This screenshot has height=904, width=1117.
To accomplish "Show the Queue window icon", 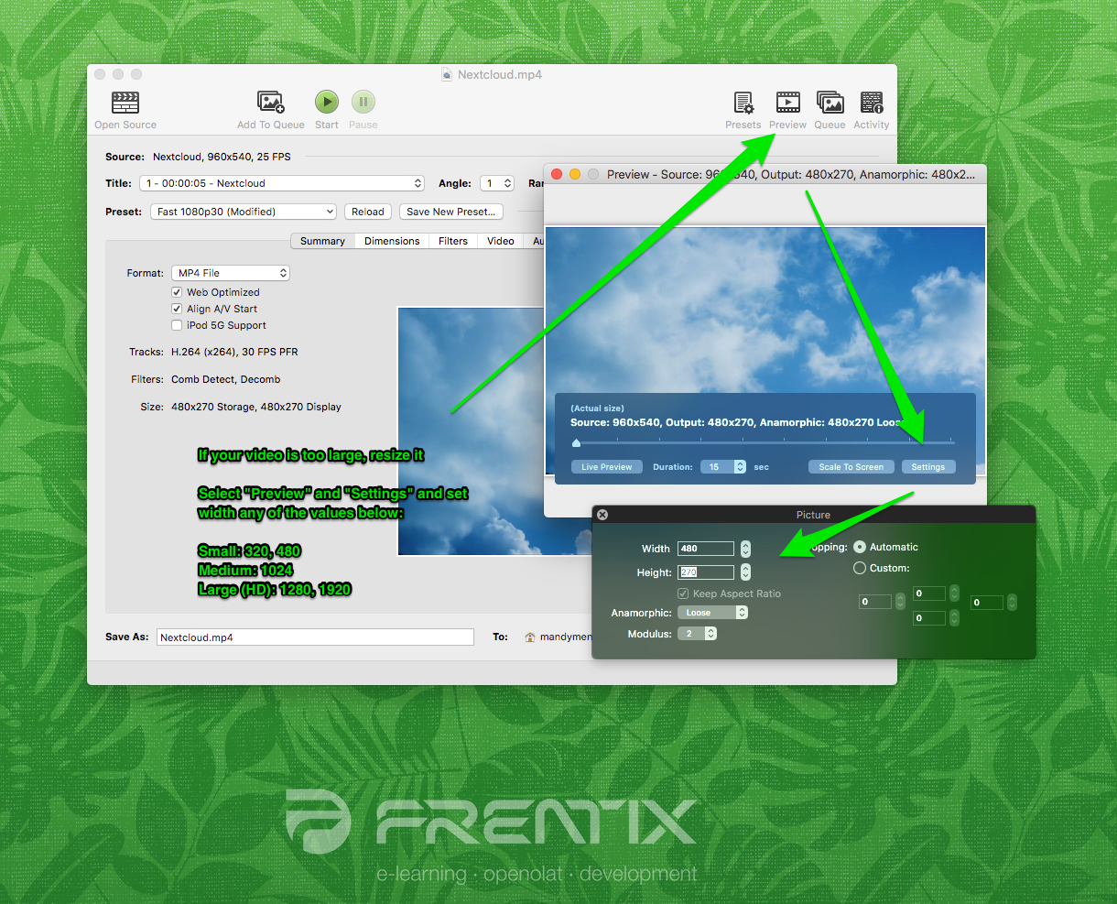I will click(x=830, y=103).
